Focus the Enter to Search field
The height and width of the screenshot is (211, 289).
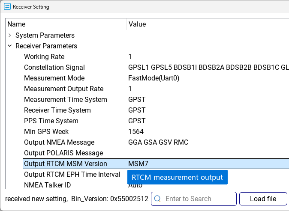(193, 199)
